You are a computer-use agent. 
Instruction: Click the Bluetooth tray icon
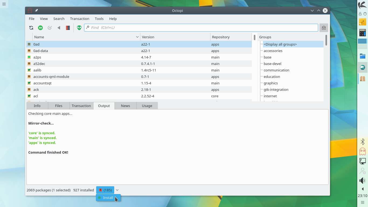pos(363,142)
